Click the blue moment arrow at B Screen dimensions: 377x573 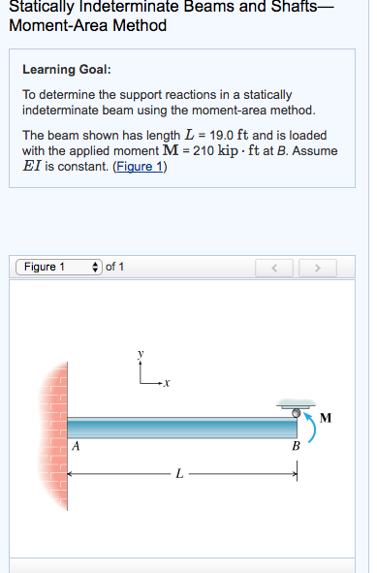click(311, 428)
